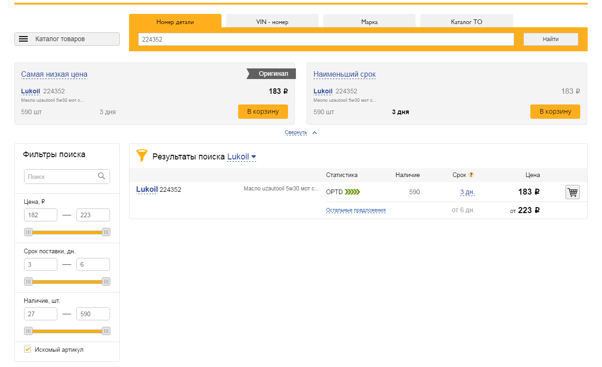Click right handle of availability slider
The height and width of the screenshot is (367, 602).
(106, 331)
